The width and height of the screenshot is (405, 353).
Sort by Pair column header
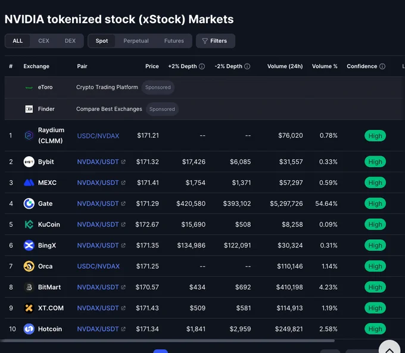coord(82,66)
